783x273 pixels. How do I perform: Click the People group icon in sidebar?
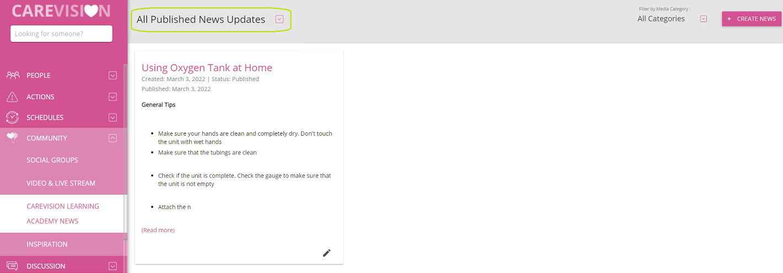[x=13, y=75]
